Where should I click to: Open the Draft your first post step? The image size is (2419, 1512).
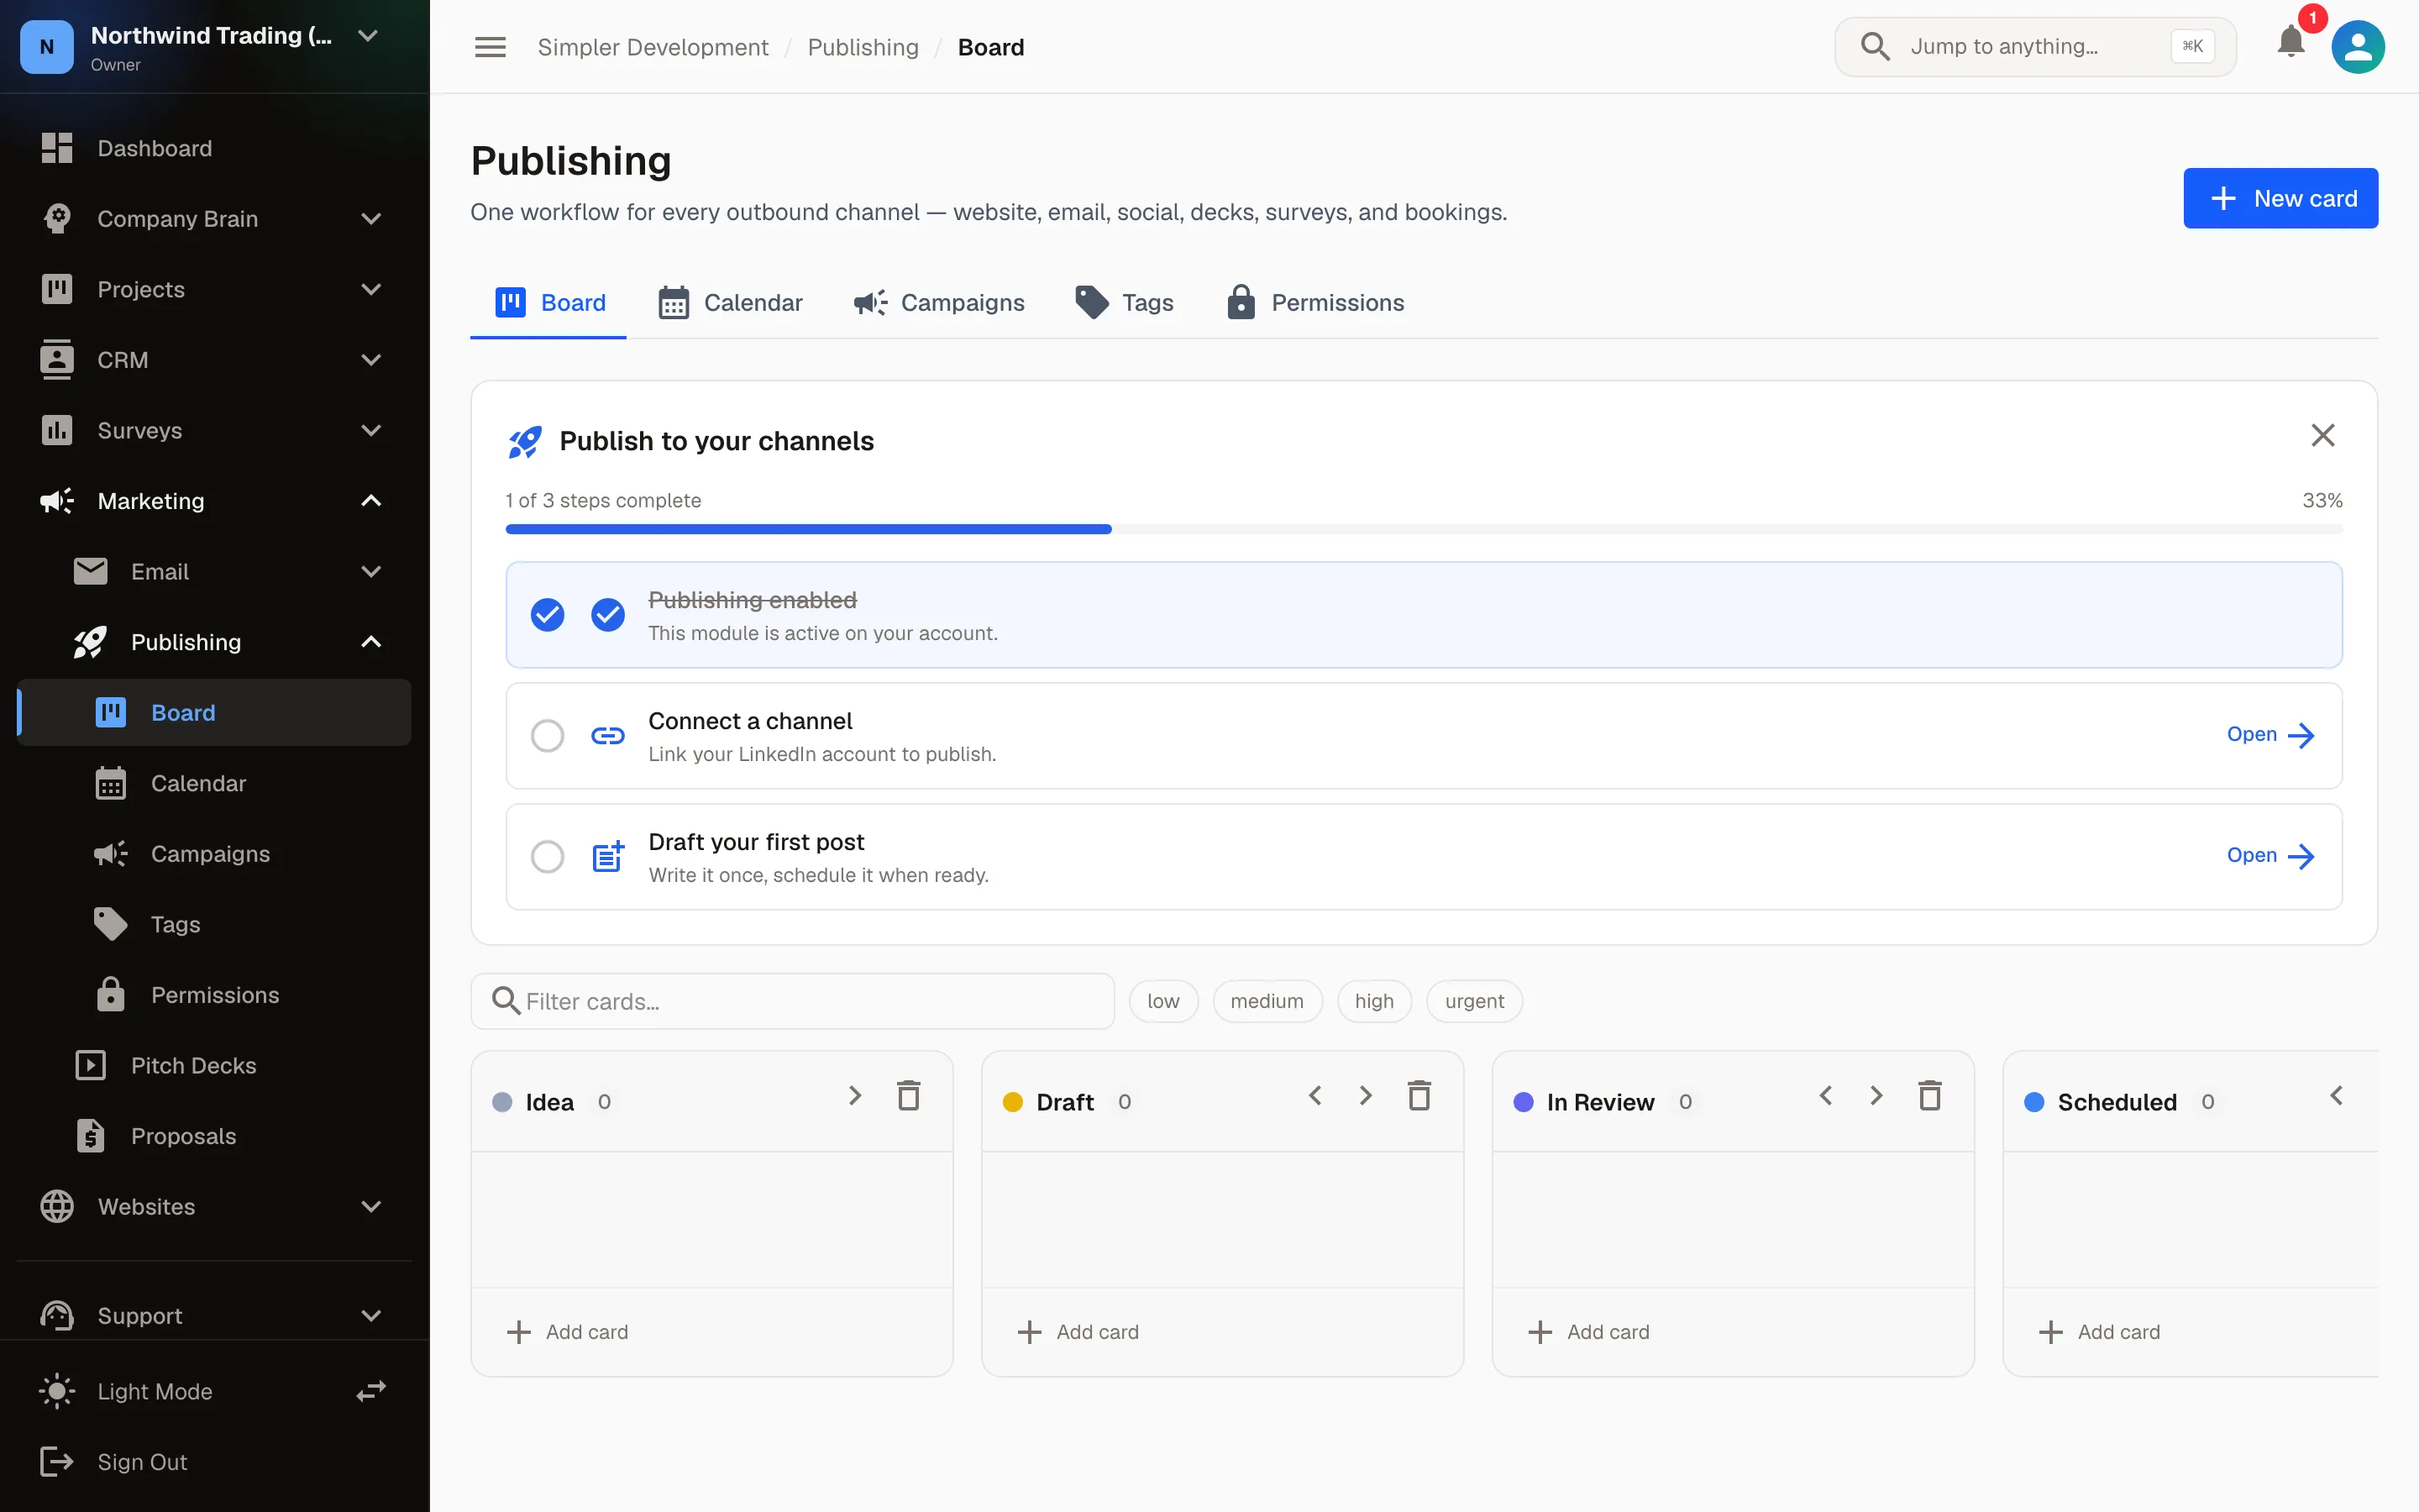[x=2270, y=856]
